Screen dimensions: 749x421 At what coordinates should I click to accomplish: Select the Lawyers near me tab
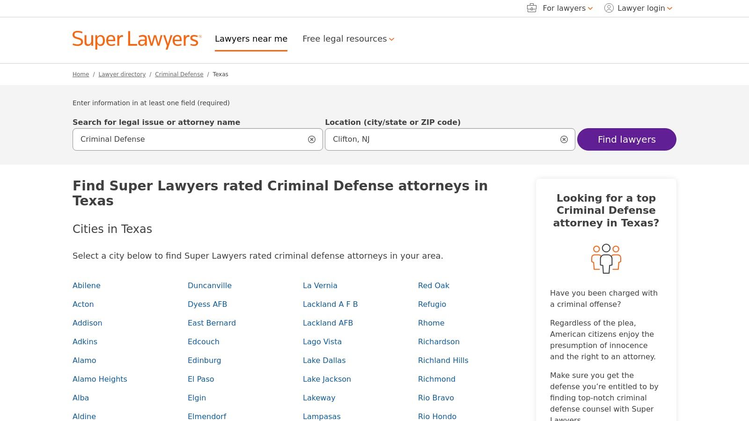point(251,39)
